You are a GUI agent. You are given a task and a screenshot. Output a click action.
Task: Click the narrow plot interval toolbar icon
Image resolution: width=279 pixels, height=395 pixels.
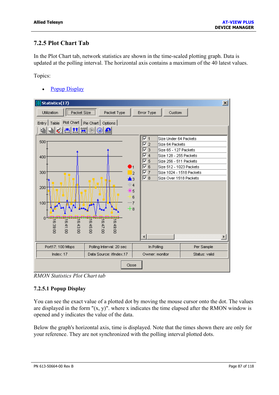(67, 130)
